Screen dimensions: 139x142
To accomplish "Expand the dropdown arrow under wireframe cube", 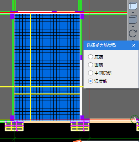I will [133, 13].
